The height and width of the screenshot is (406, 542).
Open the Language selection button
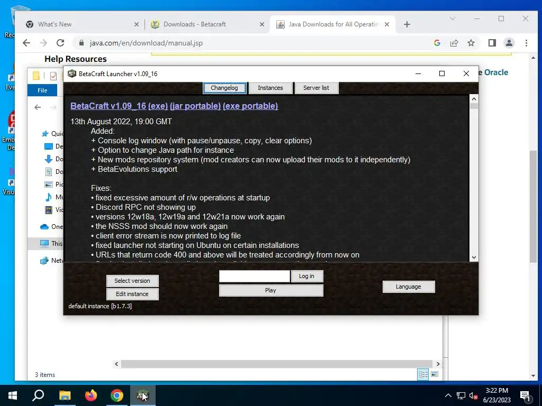coord(408,287)
